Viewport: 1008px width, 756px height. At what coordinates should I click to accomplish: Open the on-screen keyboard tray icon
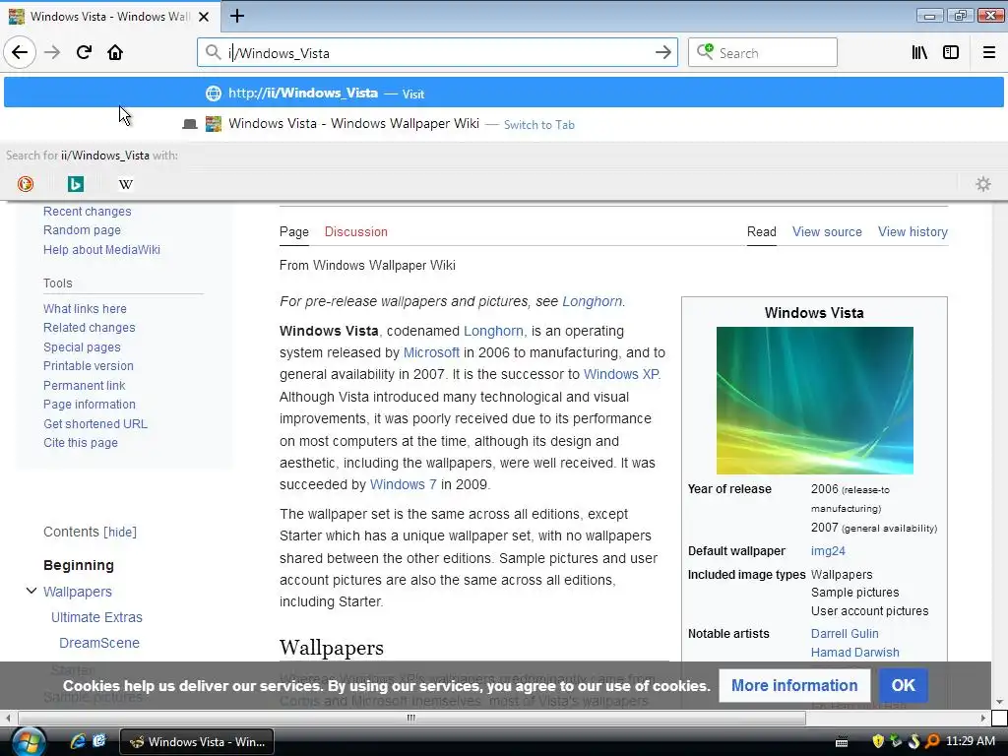842,742
